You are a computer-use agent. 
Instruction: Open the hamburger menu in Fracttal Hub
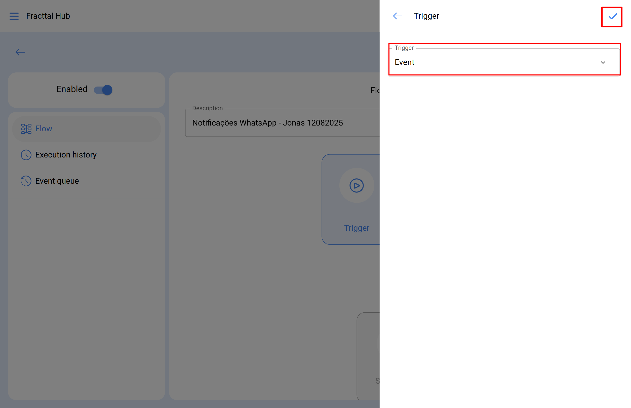pyautogui.click(x=14, y=16)
